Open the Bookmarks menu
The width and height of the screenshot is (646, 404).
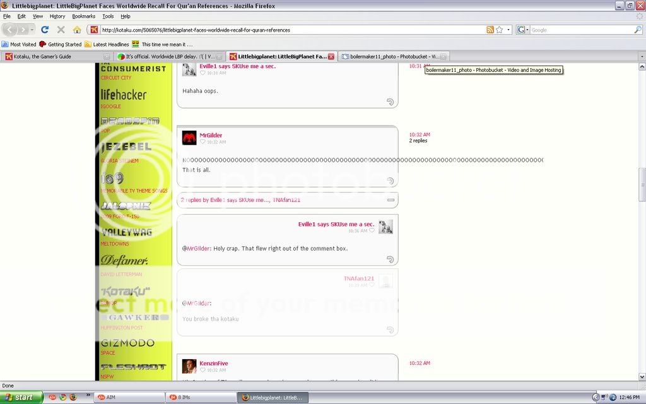coord(83,16)
